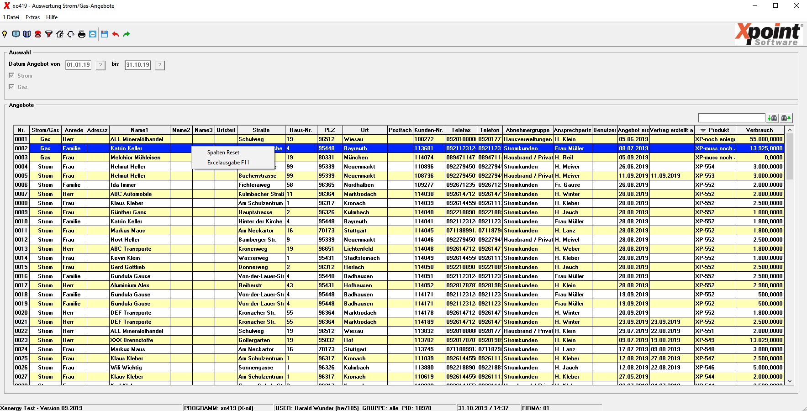807x411 pixels.
Task: Open the 1 Datei menu
Action: (x=11, y=17)
